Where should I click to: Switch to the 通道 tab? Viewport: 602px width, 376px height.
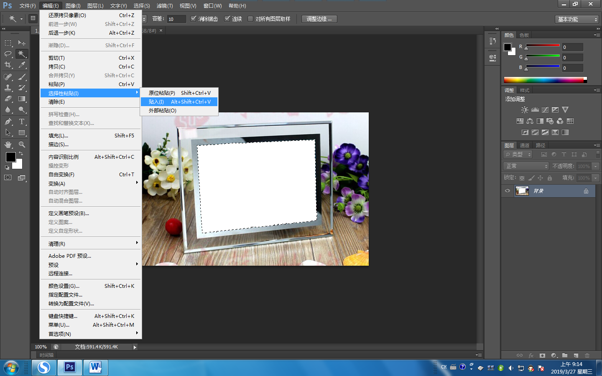coord(525,145)
